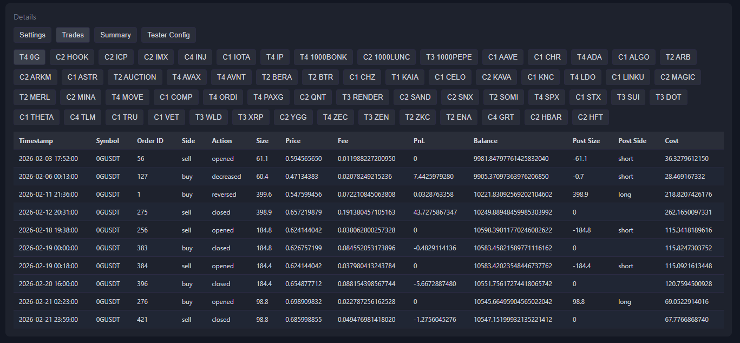Select the Trades tab
740x343 pixels.
click(x=73, y=35)
